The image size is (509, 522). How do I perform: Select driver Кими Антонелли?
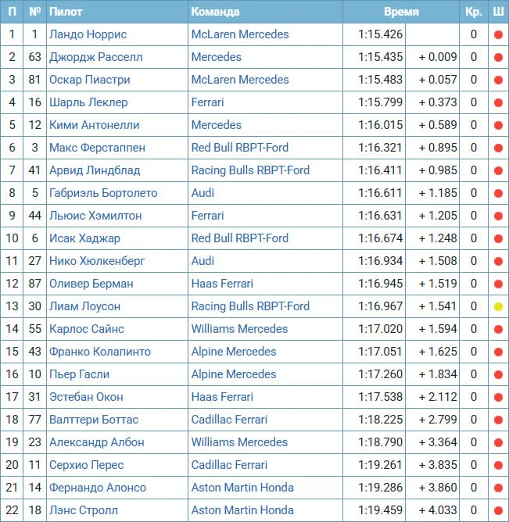click(95, 125)
